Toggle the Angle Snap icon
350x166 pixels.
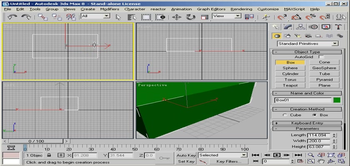pos(296,17)
